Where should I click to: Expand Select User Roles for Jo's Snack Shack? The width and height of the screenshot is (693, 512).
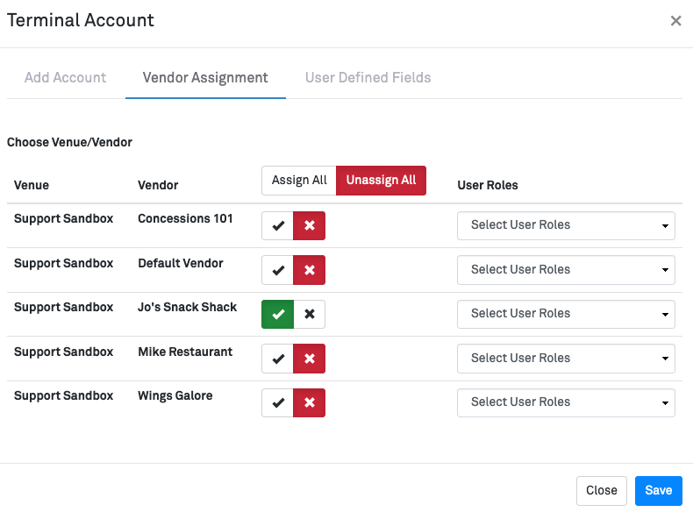[566, 314]
